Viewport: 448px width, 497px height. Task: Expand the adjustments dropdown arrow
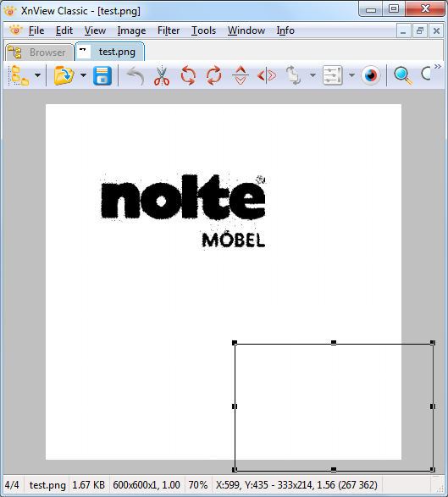coord(352,75)
